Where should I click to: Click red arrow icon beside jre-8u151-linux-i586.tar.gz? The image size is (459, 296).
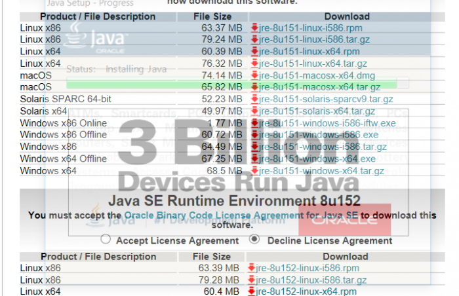pos(254,39)
